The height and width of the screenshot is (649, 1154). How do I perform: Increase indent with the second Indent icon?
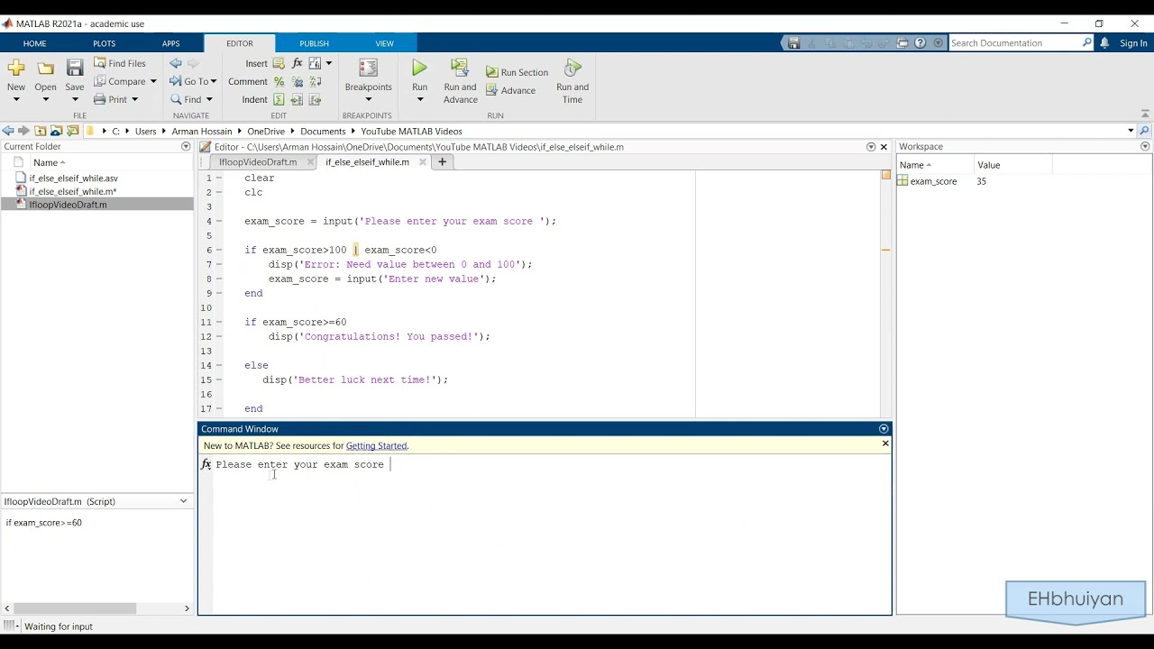coord(297,99)
